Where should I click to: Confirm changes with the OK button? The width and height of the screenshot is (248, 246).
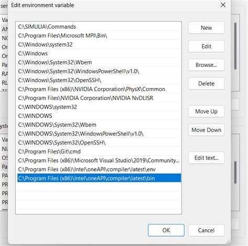(166, 230)
